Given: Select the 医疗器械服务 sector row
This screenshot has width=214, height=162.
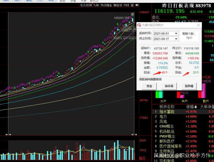Looking at the screenshot, I should click(183, 146).
